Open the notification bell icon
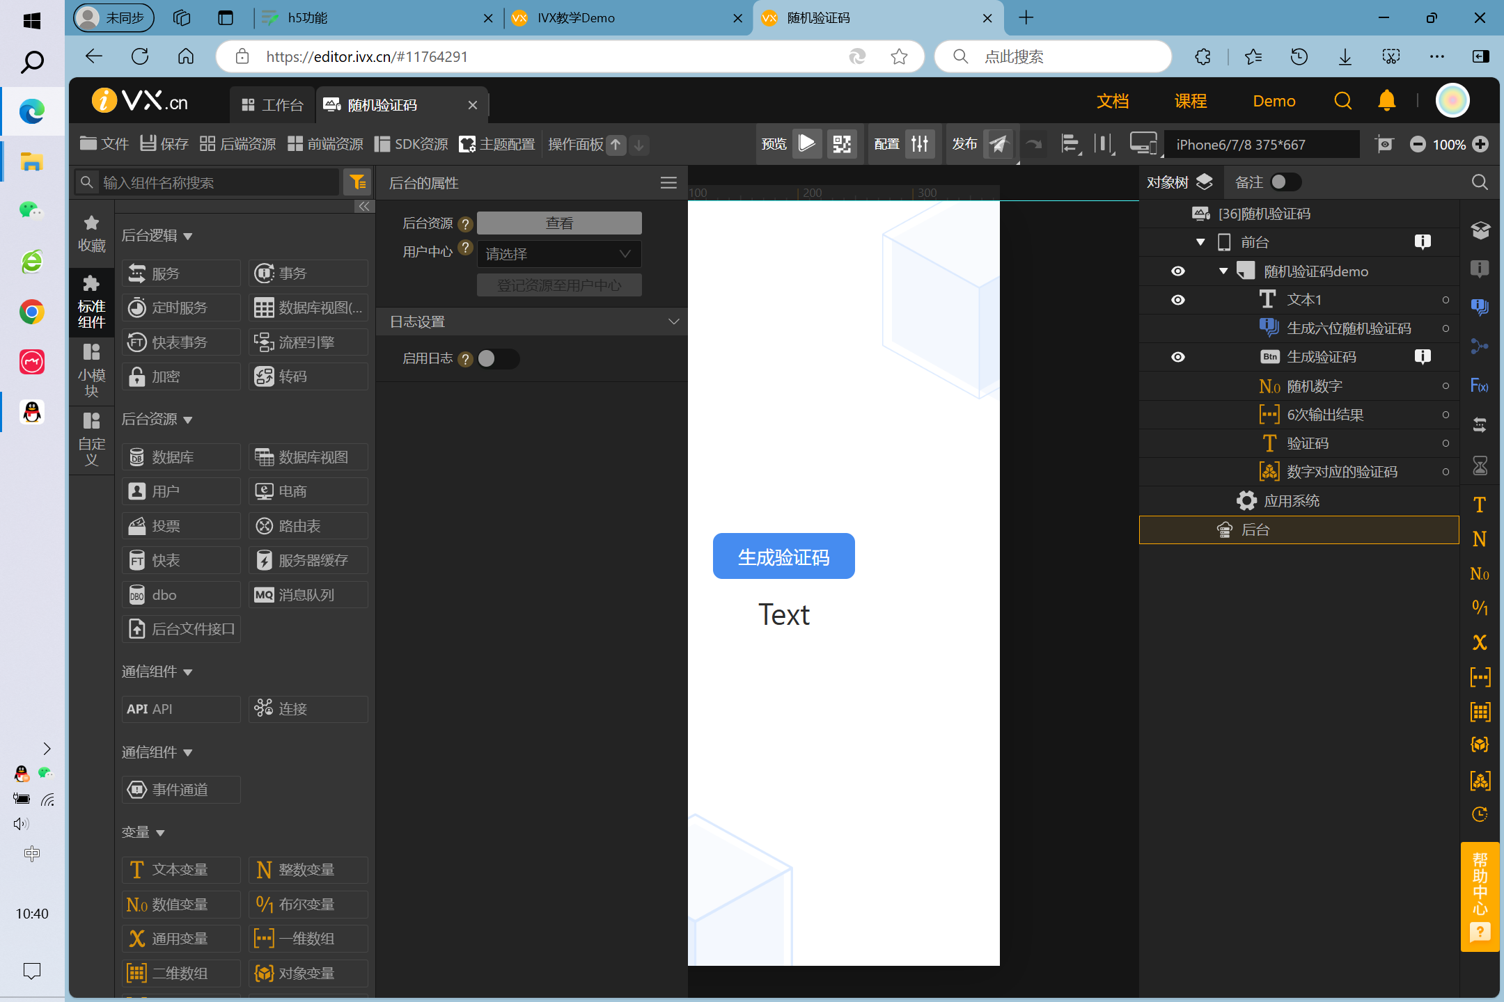Viewport: 1504px width, 1002px height. [x=1386, y=101]
